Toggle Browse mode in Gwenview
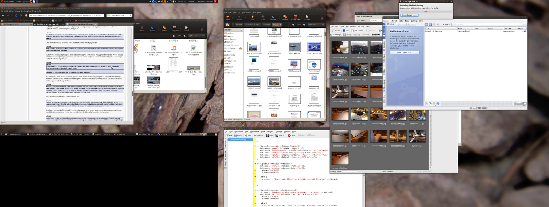The image size is (549, 207). tap(336, 31)
